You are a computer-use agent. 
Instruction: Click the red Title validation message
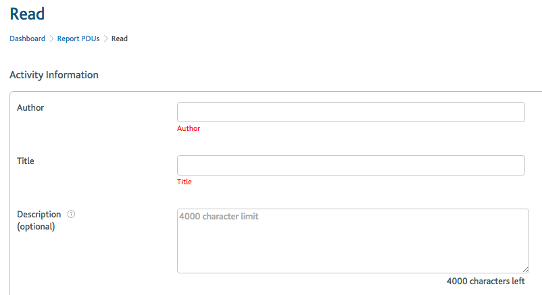pyautogui.click(x=184, y=182)
